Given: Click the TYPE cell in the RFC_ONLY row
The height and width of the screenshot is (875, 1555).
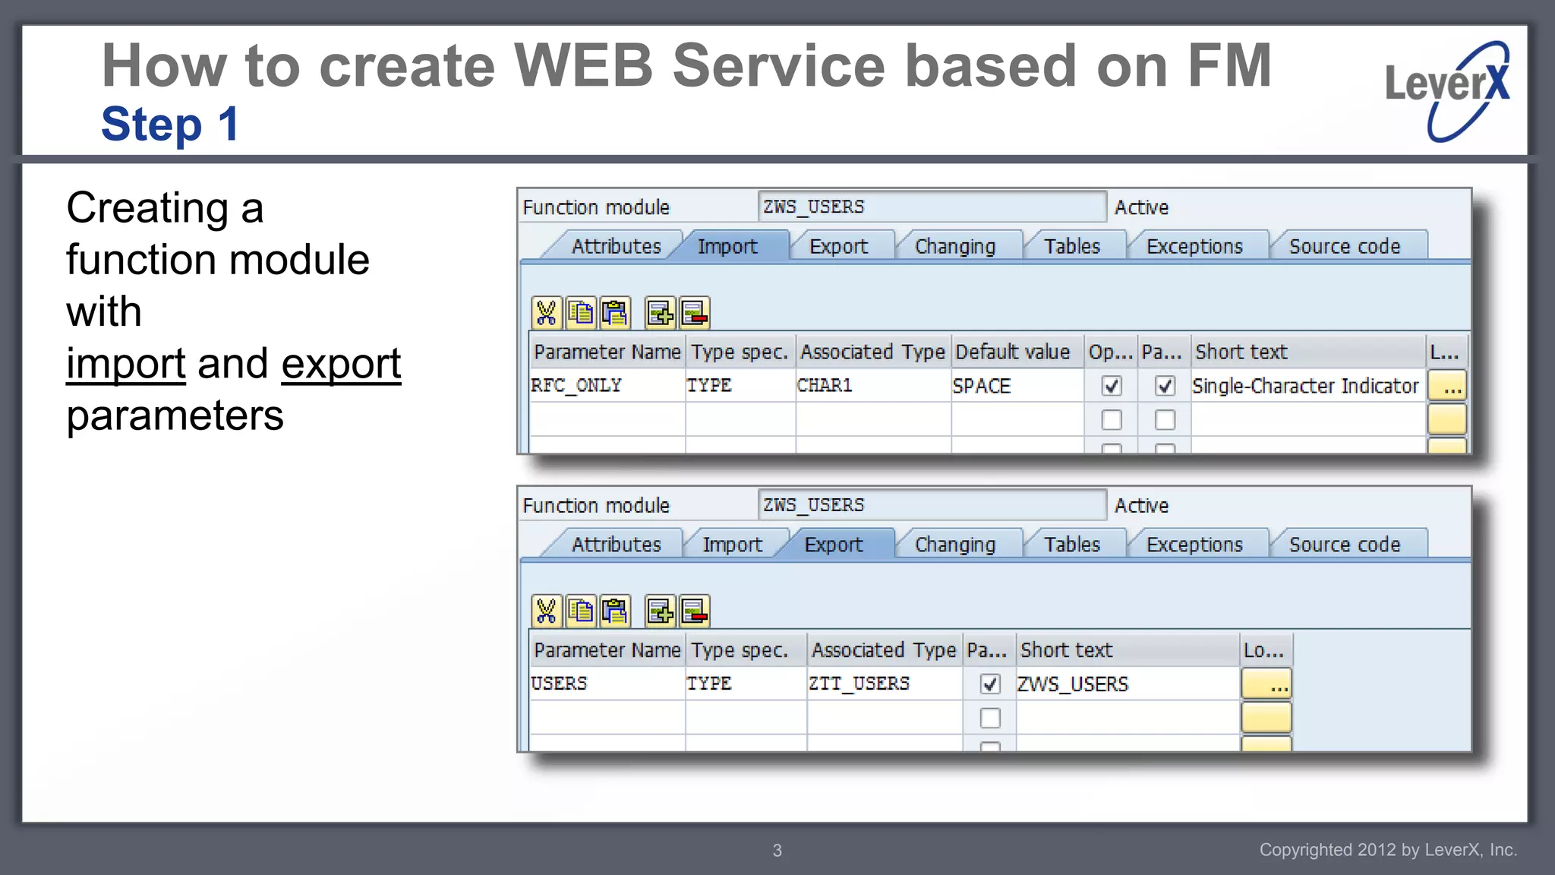Looking at the screenshot, I should pyautogui.click(x=740, y=386).
